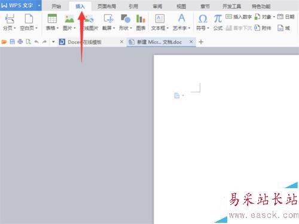Expand the quick access toolbar dropdown
Viewport: 299px width, 224px height.
tap(53, 42)
